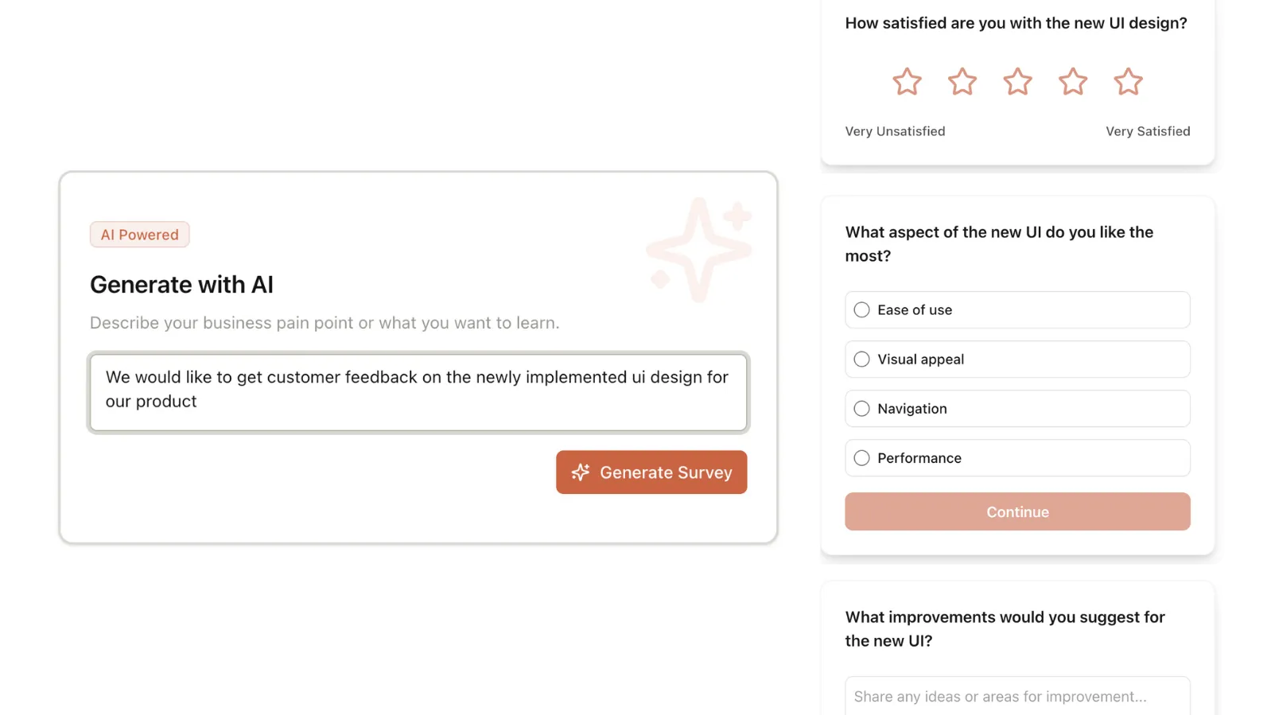Screen dimensions: 1271x715
Task: Click the first star rating icon
Action: tap(907, 82)
